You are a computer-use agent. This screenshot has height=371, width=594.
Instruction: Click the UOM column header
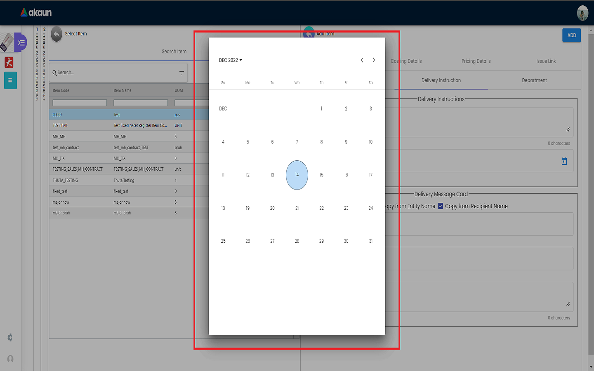pyautogui.click(x=179, y=90)
